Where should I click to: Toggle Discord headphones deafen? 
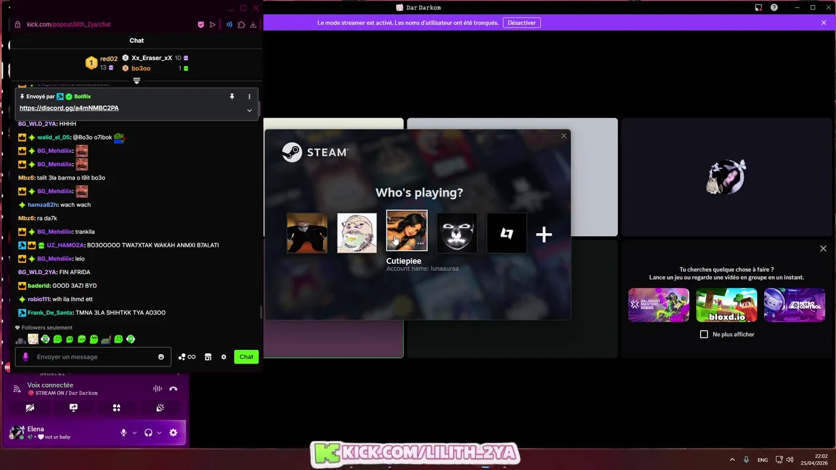tap(148, 432)
